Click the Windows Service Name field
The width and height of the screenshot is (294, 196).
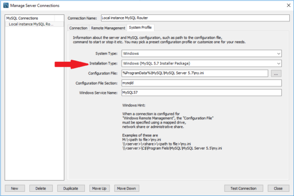202,93
